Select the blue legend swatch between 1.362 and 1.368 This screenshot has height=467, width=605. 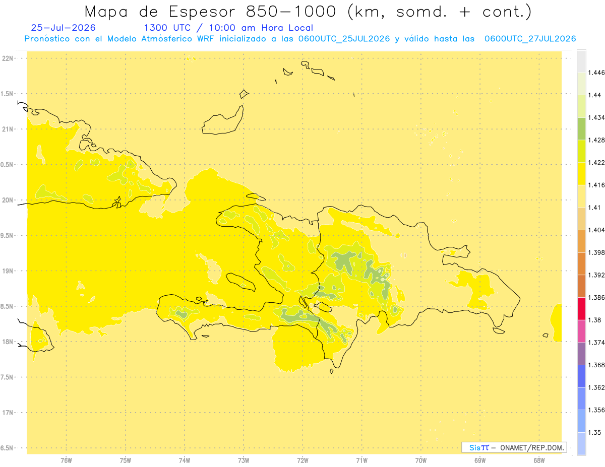(x=581, y=376)
